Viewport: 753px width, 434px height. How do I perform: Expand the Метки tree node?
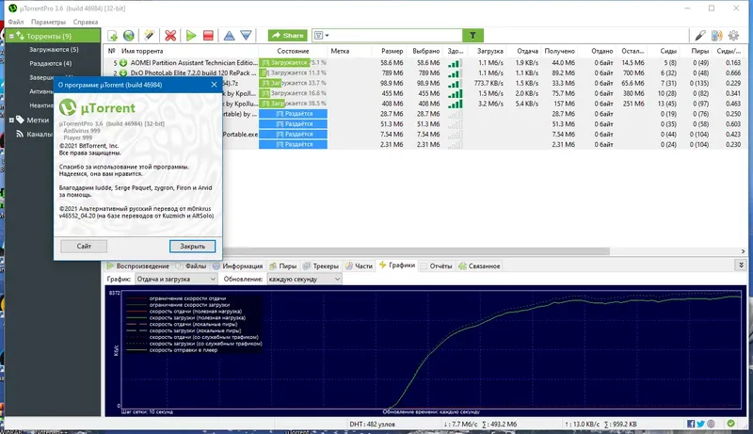11,120
